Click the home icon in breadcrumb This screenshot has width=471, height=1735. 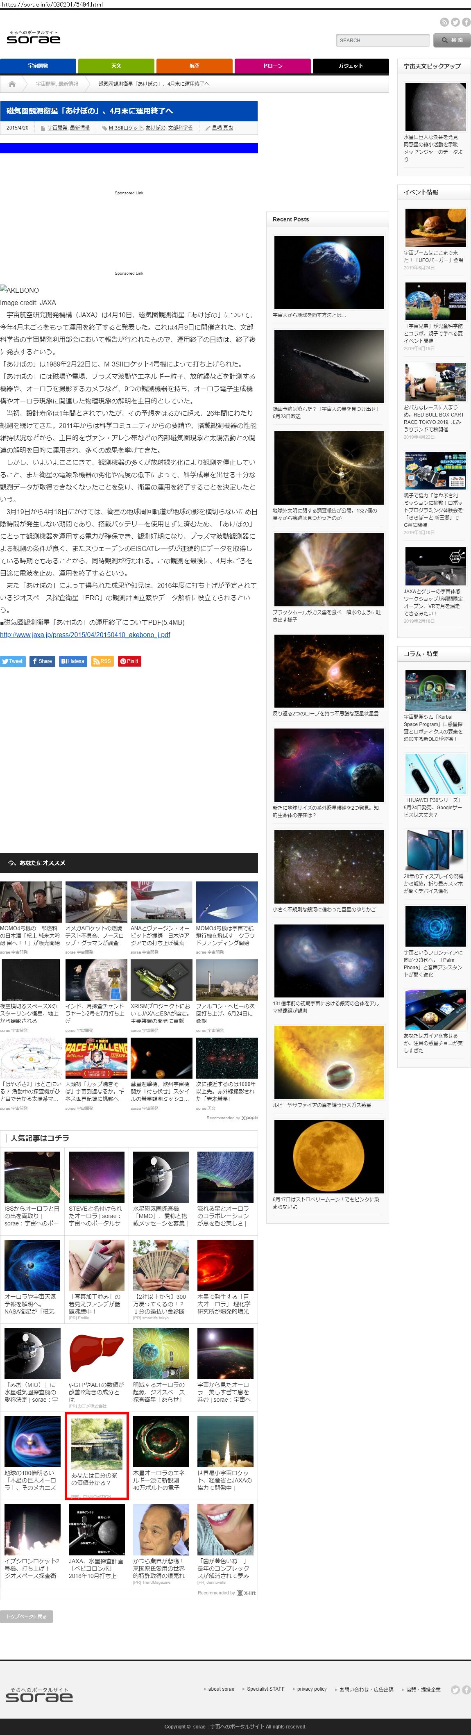click(11, 84)
